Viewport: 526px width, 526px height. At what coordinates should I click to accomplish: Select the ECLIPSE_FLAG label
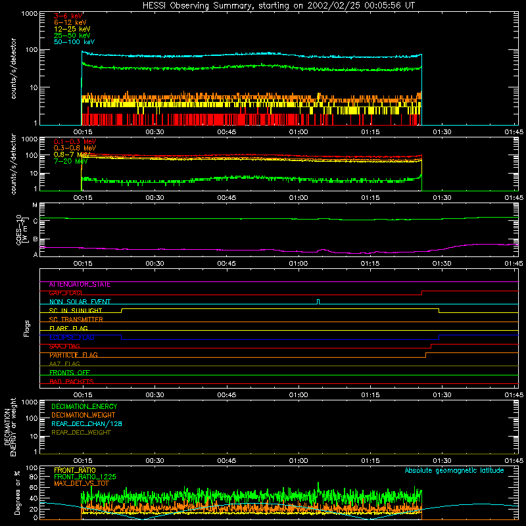pyautogui.click(x=72, y=337)
